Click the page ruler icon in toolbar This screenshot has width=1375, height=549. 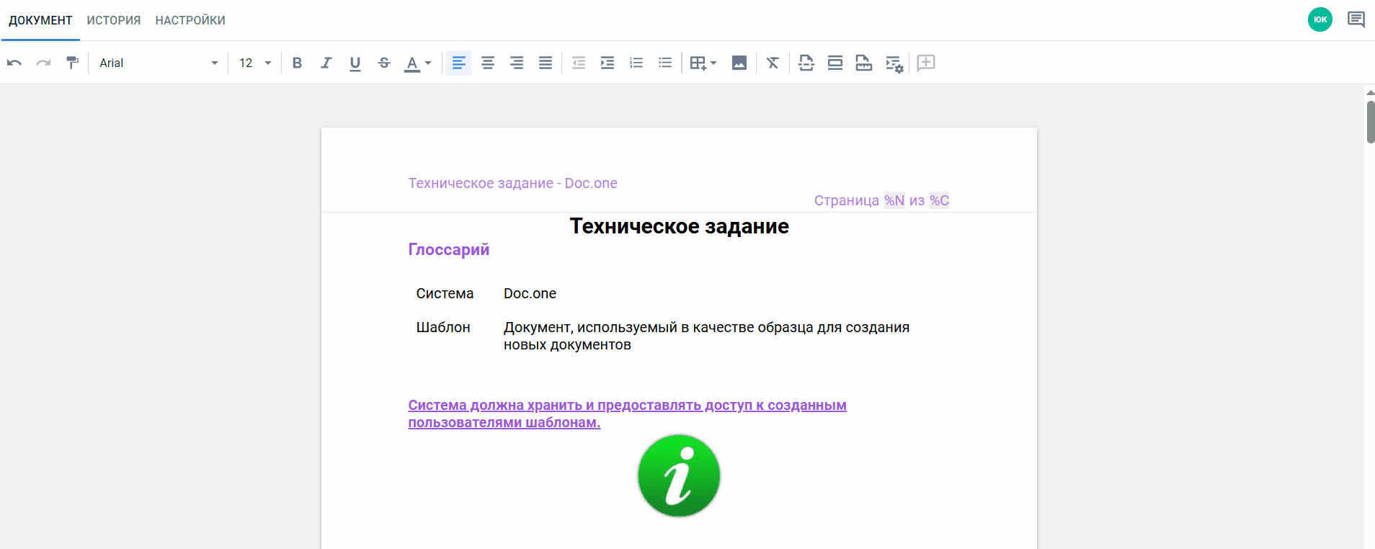click(864, 63)
